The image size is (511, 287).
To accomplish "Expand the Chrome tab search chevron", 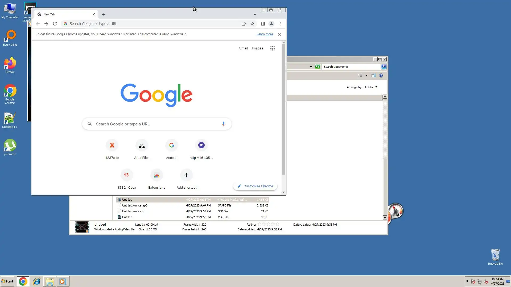I will [x=255, y=14].
